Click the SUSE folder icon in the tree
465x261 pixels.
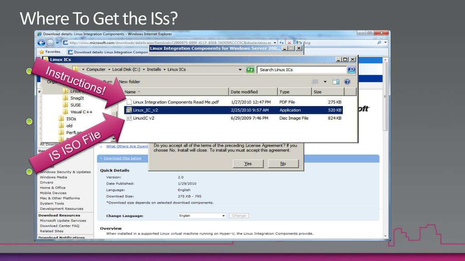(x=65, y=105)
